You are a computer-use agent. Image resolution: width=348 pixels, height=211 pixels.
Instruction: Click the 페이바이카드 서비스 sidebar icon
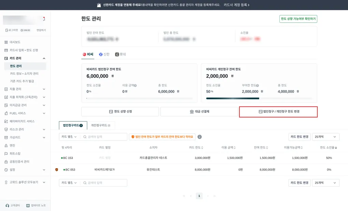6,121
